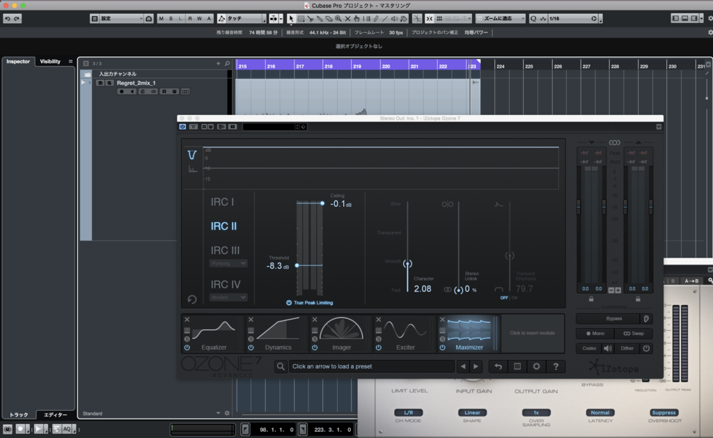Toggle Maximizer module power button

point(442,347)
